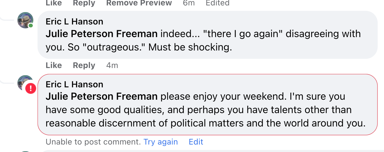Click the "4m" comment timestamp
This screenshot has height=152, width=384.
112,65
